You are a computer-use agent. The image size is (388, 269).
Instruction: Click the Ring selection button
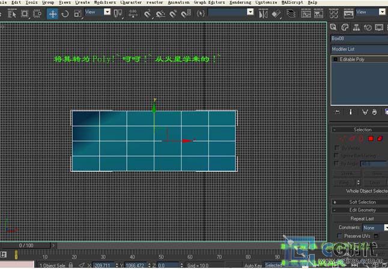click(344, 183)
